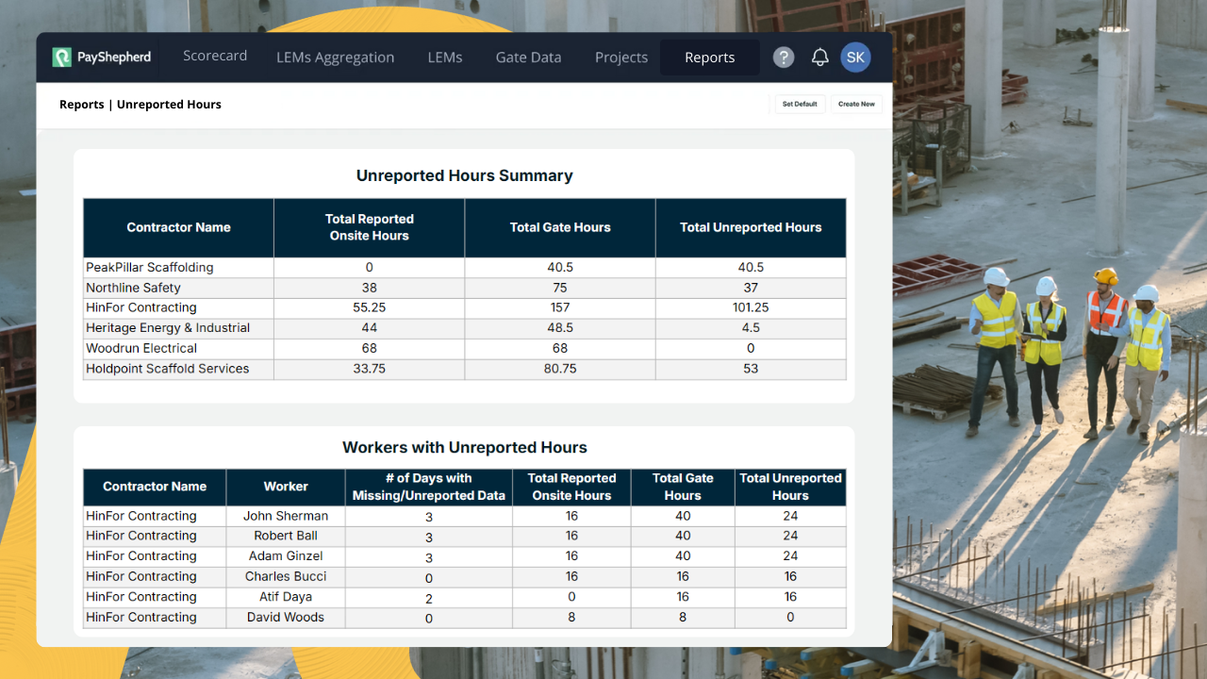Screen dimensions: 1207x679
Task: Select worker Adam Ginzel
Action: [x=286, y=556]
